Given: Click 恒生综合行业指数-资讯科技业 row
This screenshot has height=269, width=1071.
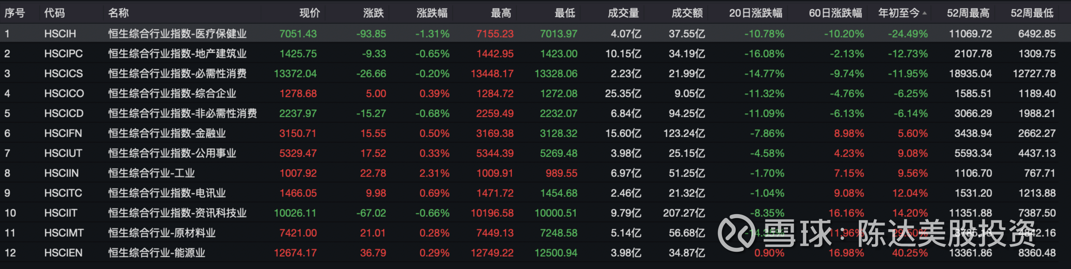Looking at the screenshot, I should pyautogui.click(x=177, y=213).
